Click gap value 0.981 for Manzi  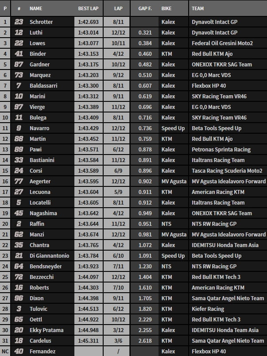tap(145, 235)
